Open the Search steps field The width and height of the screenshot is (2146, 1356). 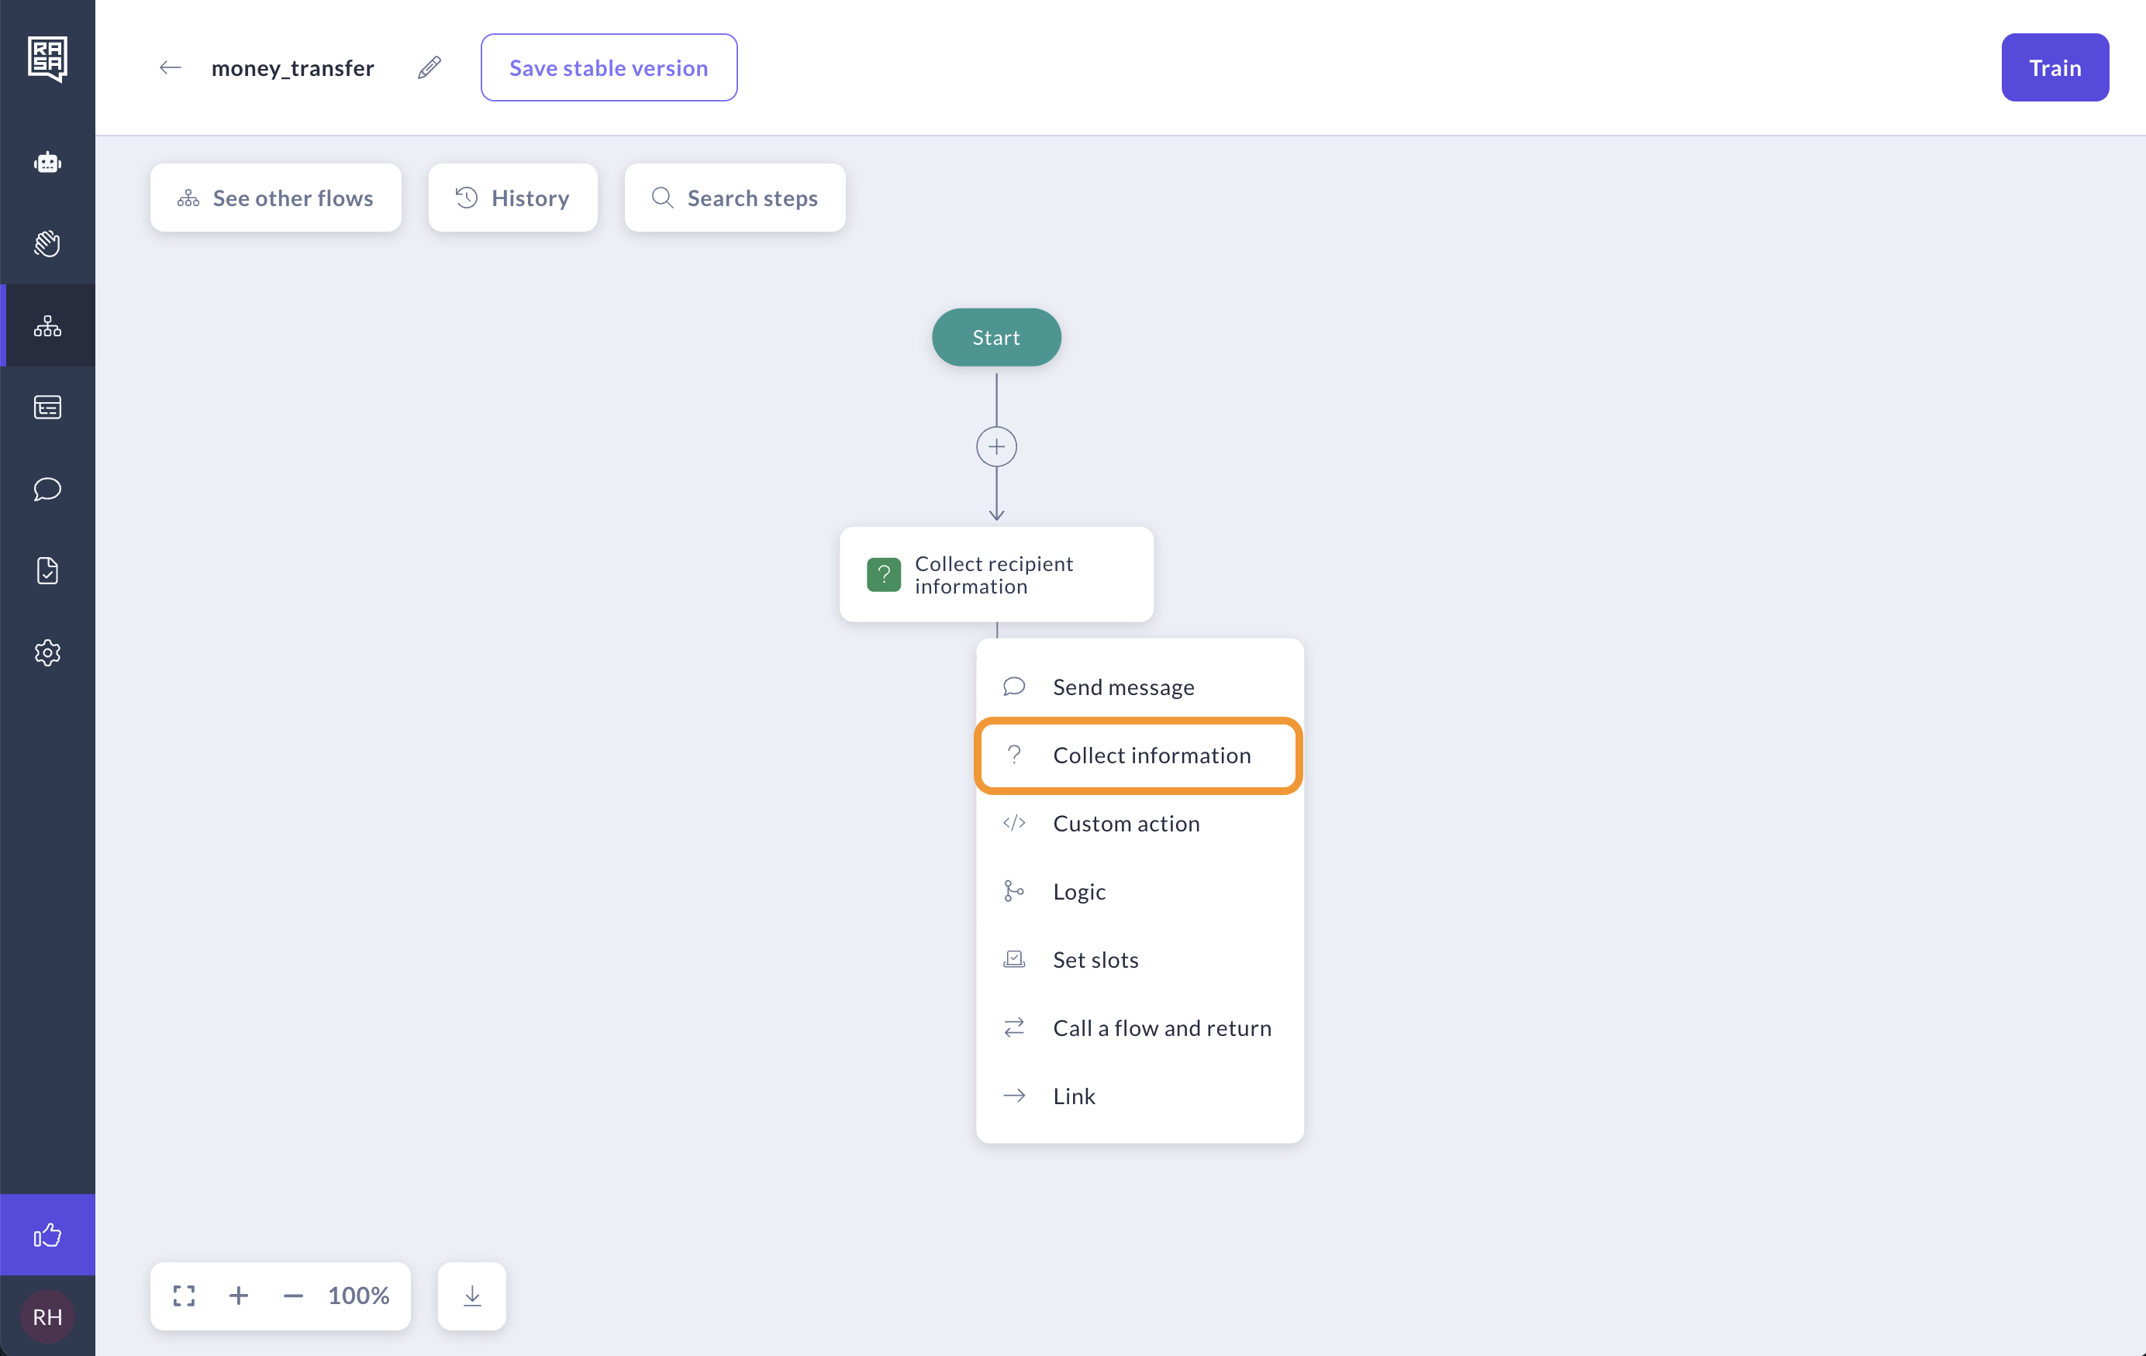click(x=735, y=198)
